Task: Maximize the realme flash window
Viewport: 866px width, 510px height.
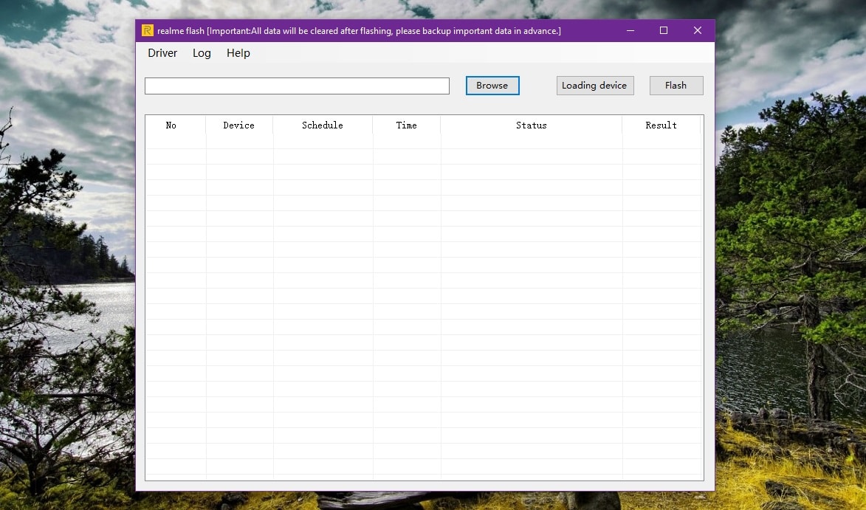Action: [x=664, y=30]
